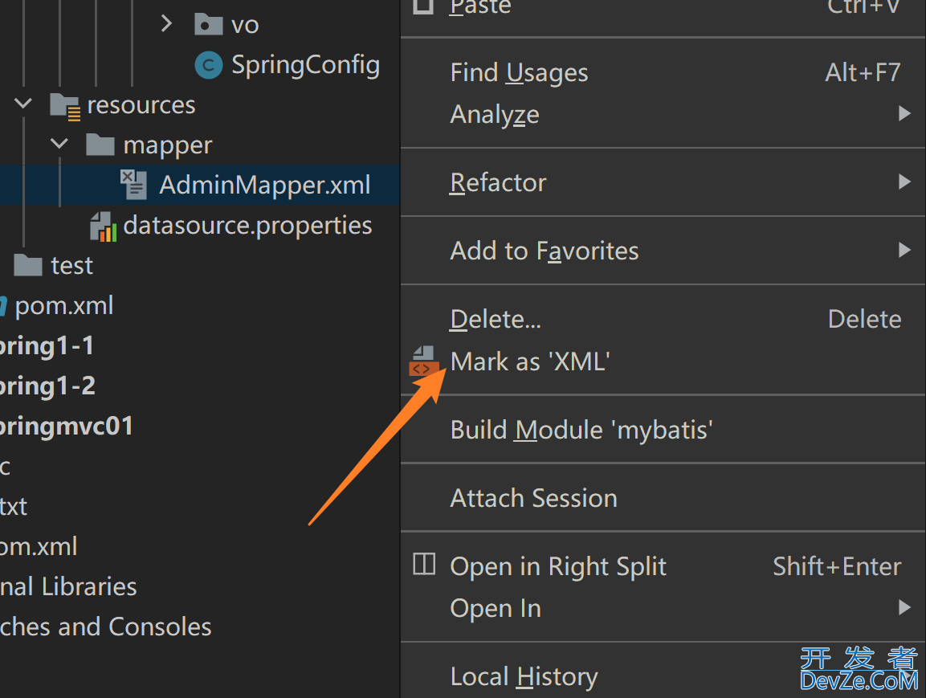Screen dimensions: 926x698
Task: Click the datasource.properties file icon
Action: pyautogui.click(x=103, y=227)
